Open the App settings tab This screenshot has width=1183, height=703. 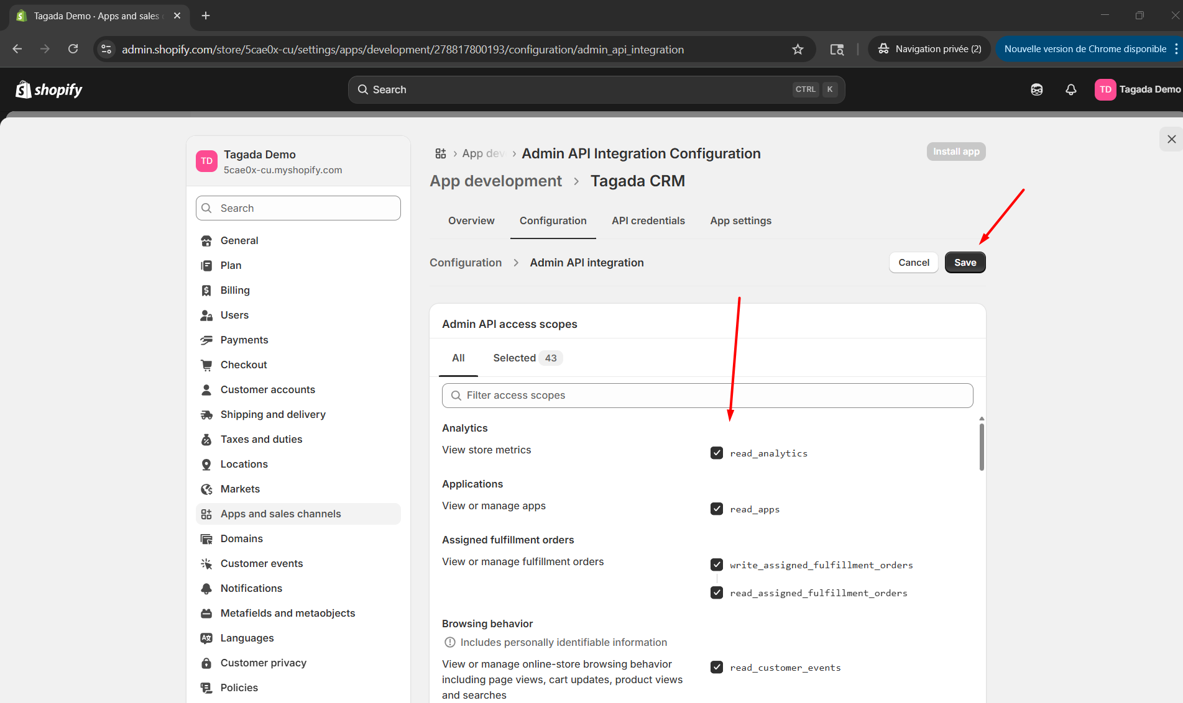coord(740,221)
